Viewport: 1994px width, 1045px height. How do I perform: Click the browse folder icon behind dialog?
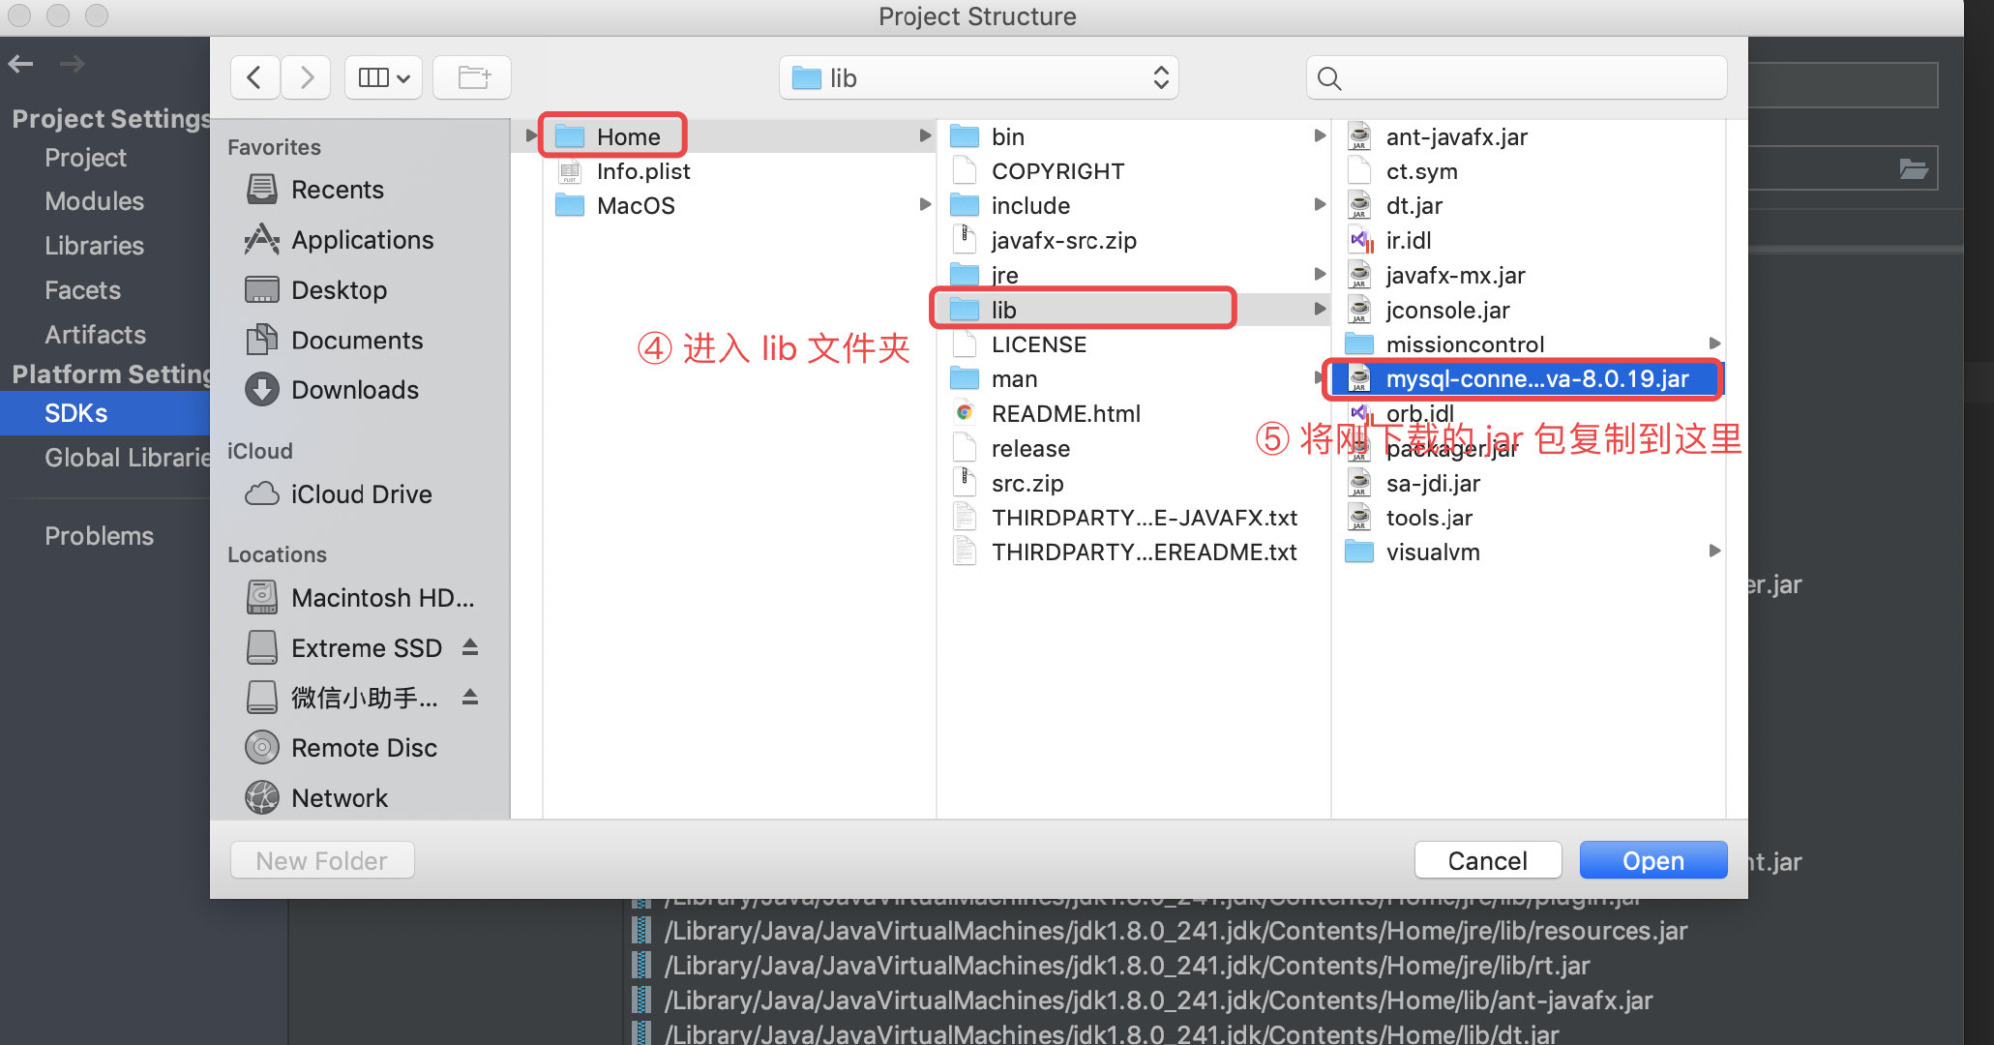point(1913,169)
